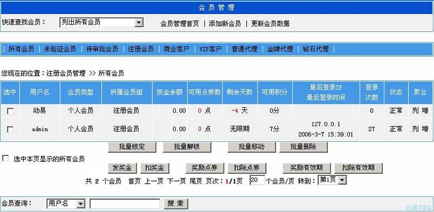Click 添加新会员 link
Viewport: 434px width, 212px height.
coord(225,23)
